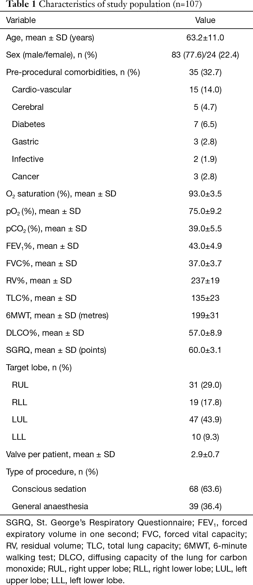Image resolution: width=253 pixels, height=585 pixels.
Task: Click the 6MWT row label
Action: [x=57, y=315]
